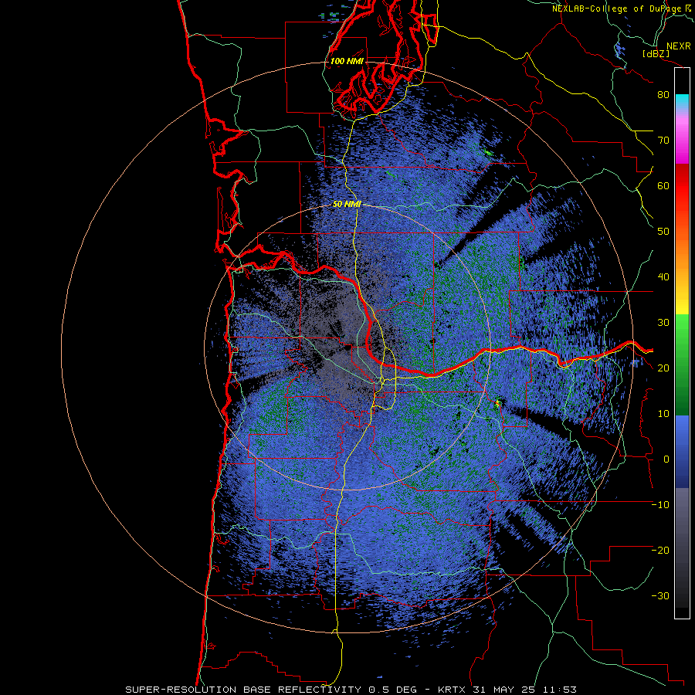
Task: Click the bright yellow-red echo east of the 50 NMI ring
Action: coord(498,403)
